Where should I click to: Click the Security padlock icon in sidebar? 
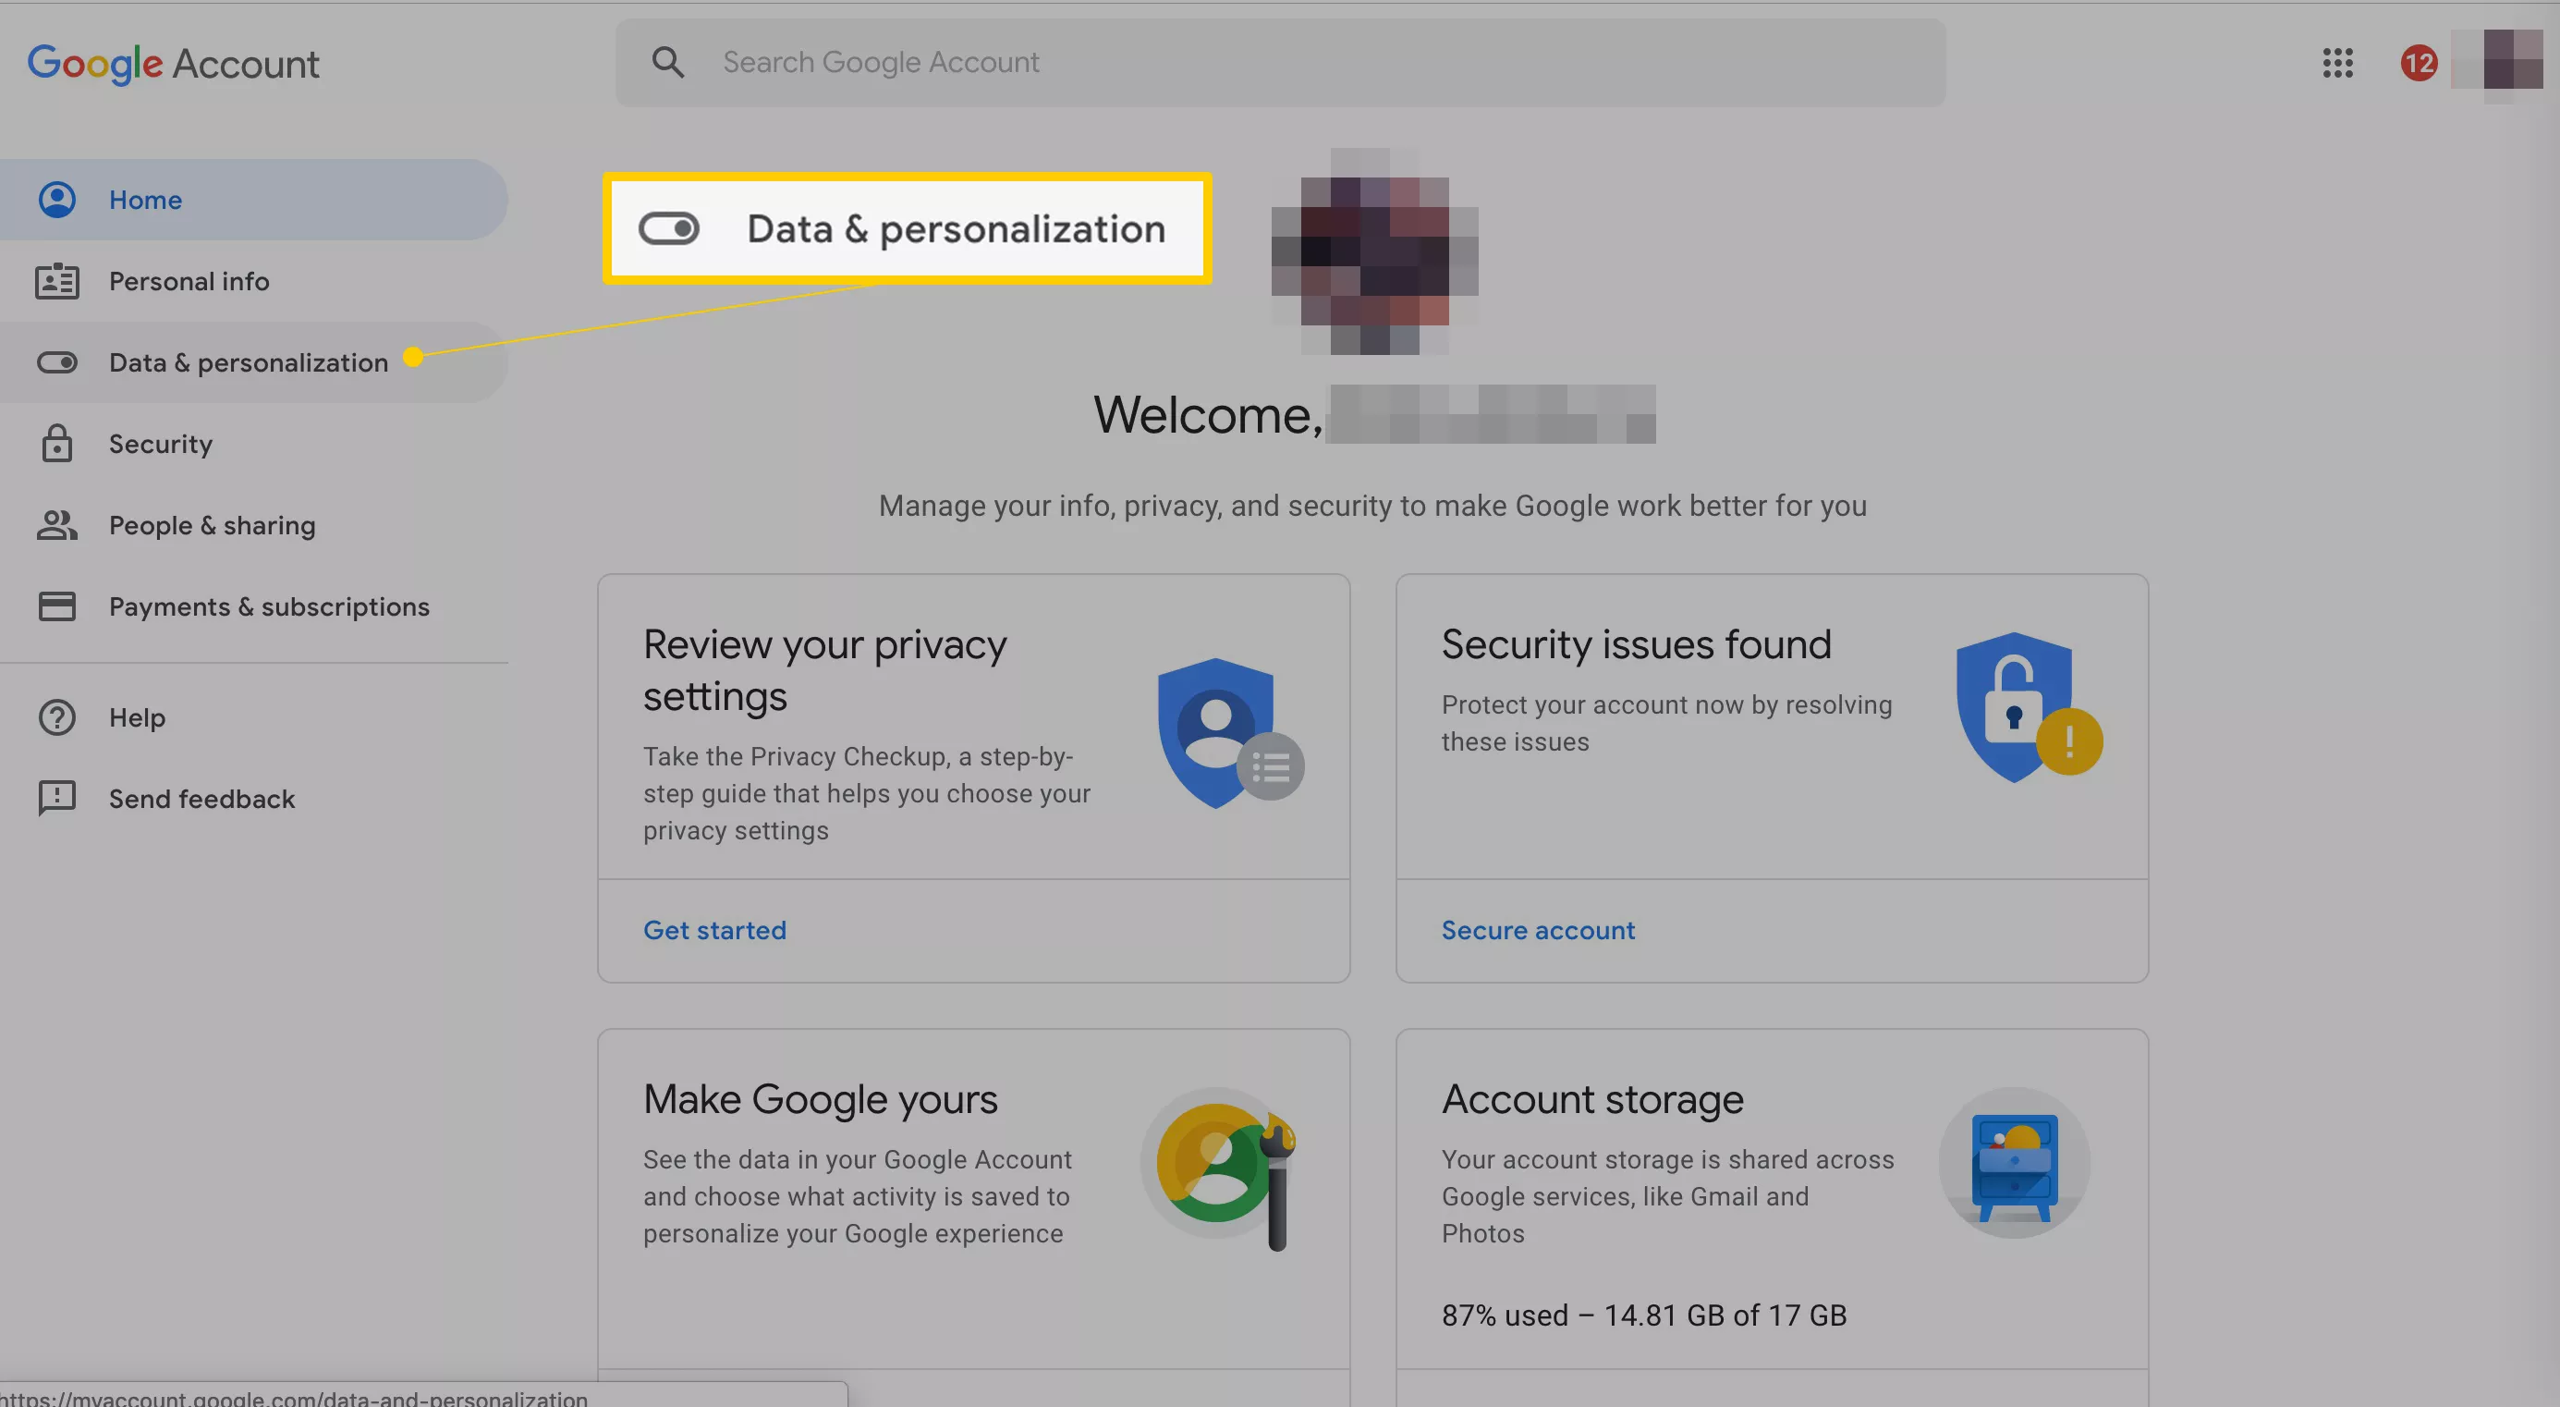coord(56,444)
